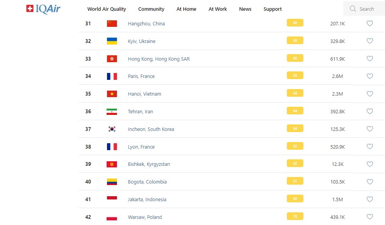Click the South Korea flag icon

(x=112, y=129)
